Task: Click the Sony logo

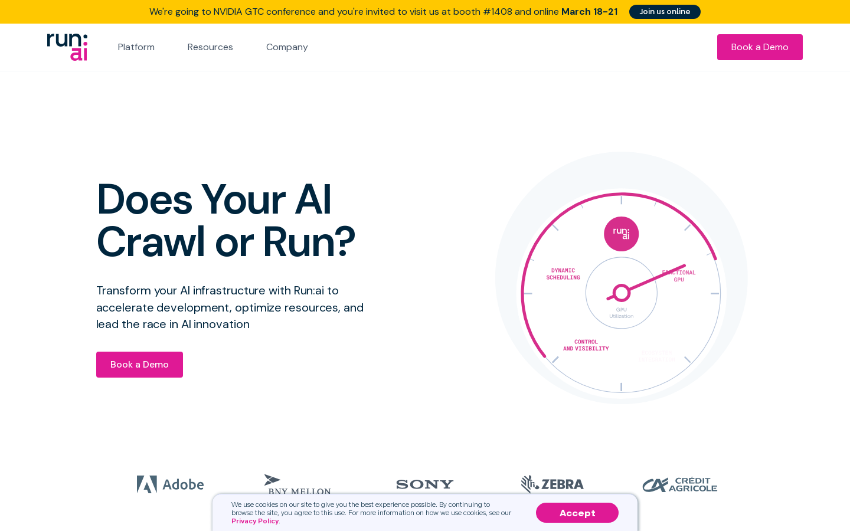Action: point(424,484)
